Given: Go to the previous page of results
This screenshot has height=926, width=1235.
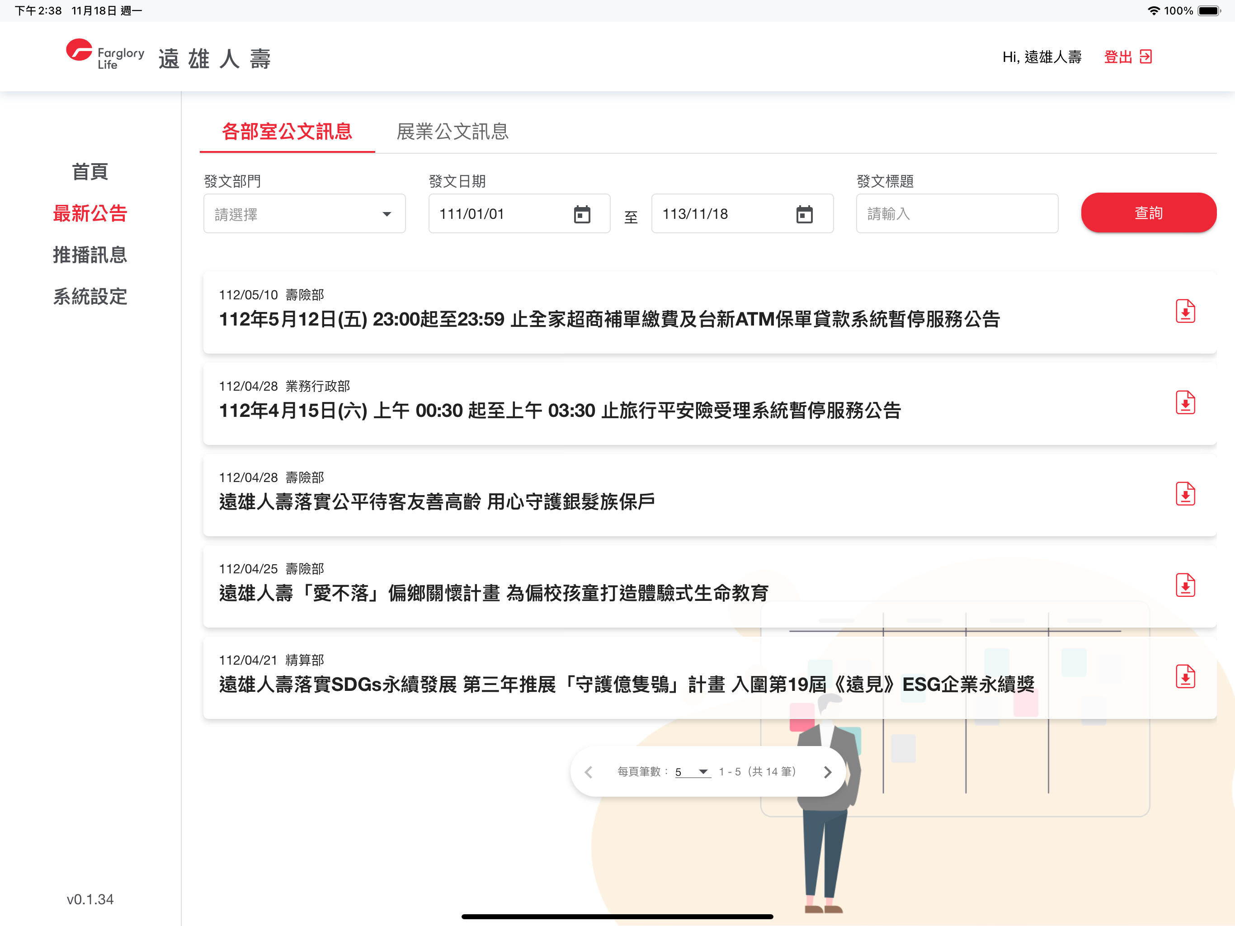Looking at the screenshot, I should [x=588, y=772].
